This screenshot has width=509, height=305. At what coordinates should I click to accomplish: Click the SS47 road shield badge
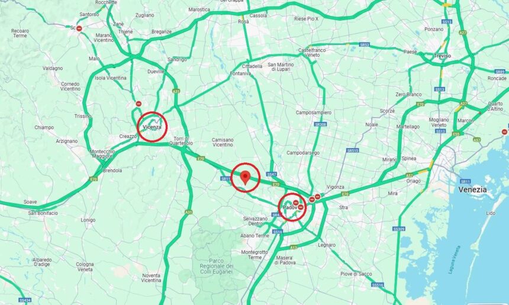[x=272, y=175]
